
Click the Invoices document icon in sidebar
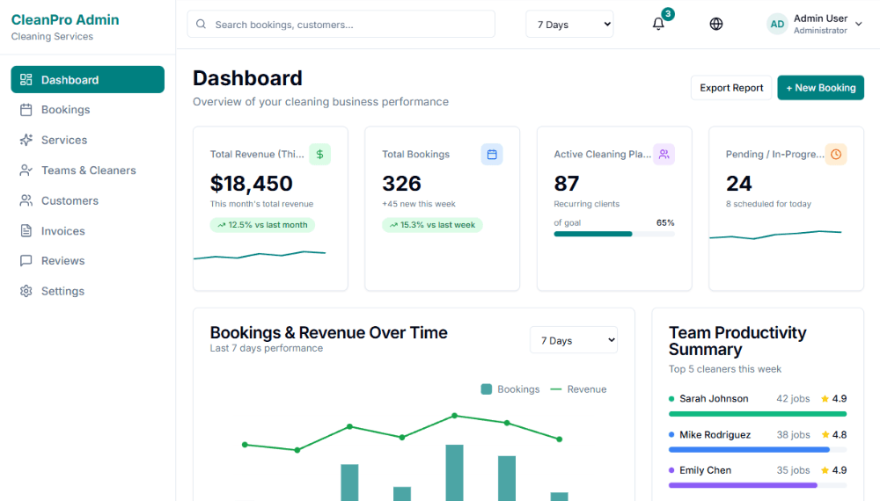(x=26, y=231)
